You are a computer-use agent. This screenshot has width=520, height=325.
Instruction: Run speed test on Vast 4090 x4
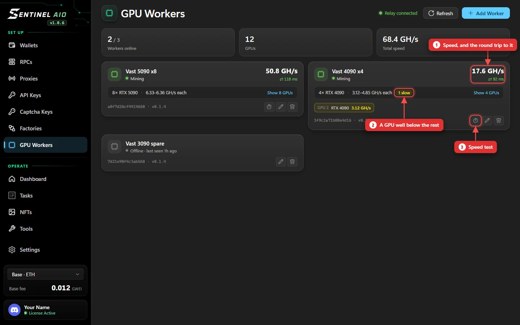[x=476, y=121]
